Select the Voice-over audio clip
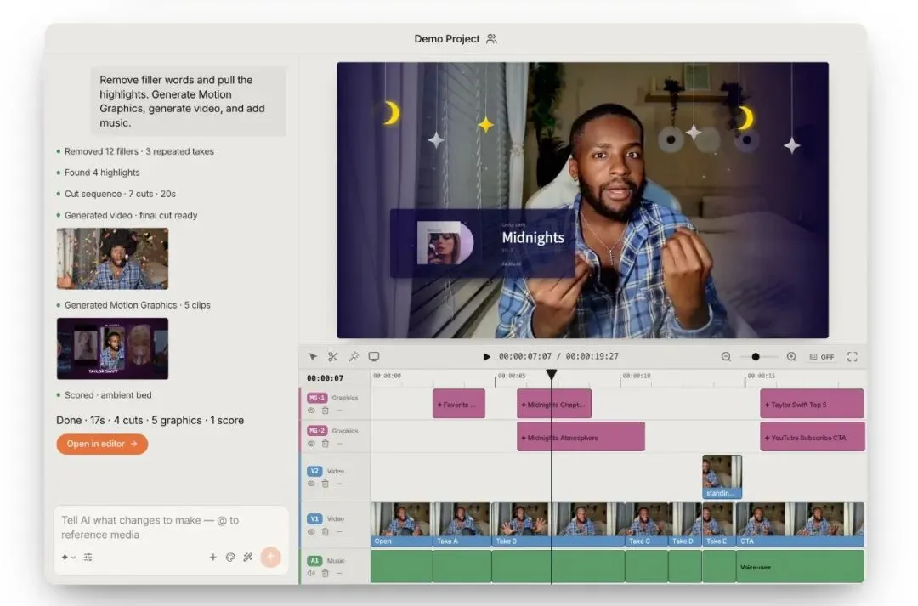 point(801,567)
